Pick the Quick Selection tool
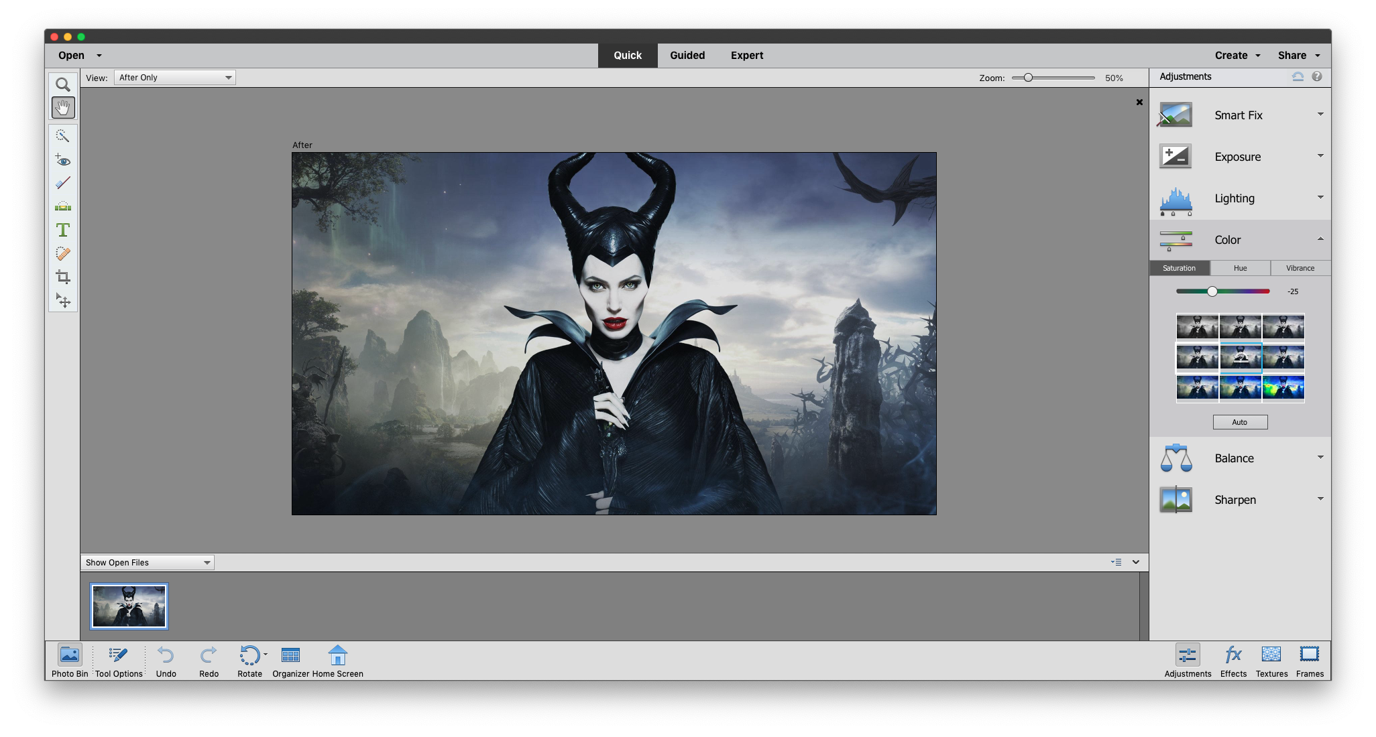The image size is (1376, 737). [x=62, y=136]
